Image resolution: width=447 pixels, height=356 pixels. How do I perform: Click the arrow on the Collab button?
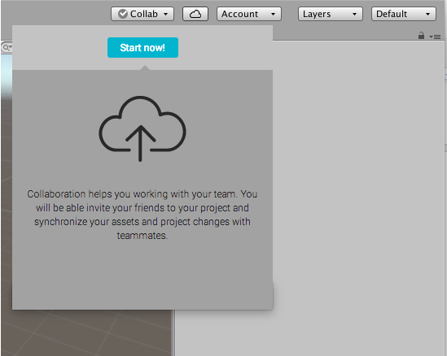pos(165,14)
